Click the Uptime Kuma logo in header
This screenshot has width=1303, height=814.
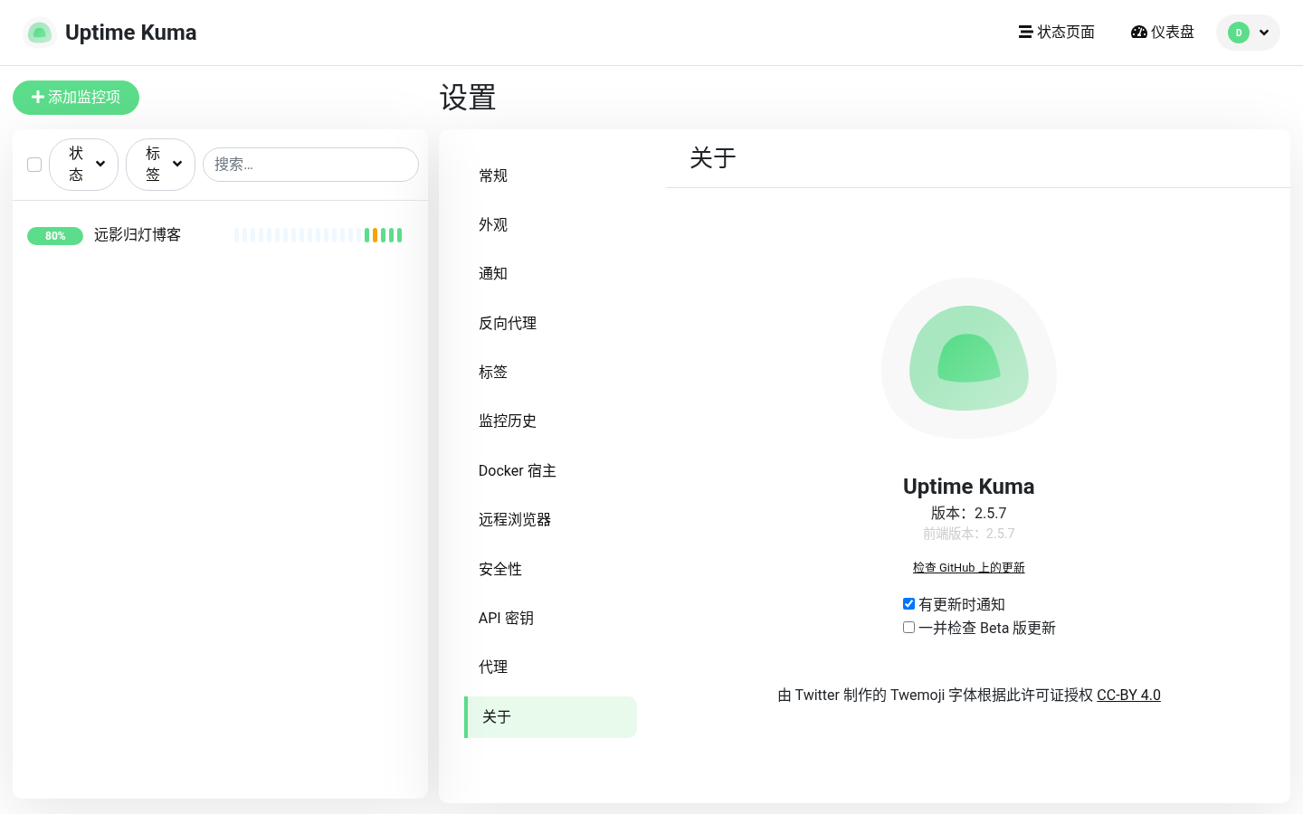point(39,33)
